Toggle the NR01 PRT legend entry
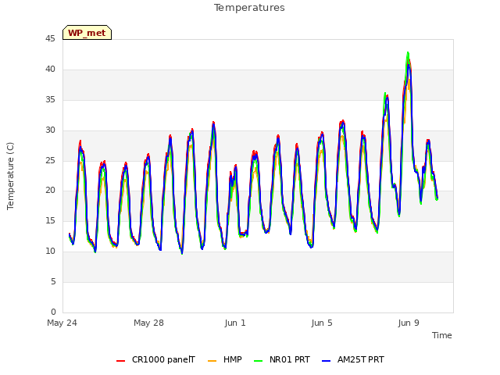This screenshot has width=500, height=375. [x=282, y=359]
